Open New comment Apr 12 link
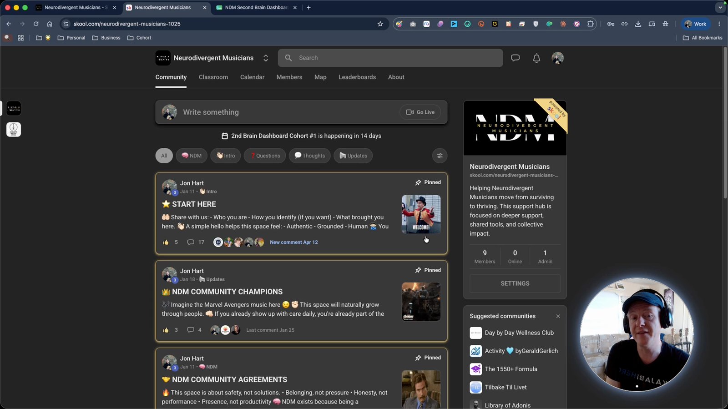The width and height of the screenshot is (728, 409). point(294,242)
